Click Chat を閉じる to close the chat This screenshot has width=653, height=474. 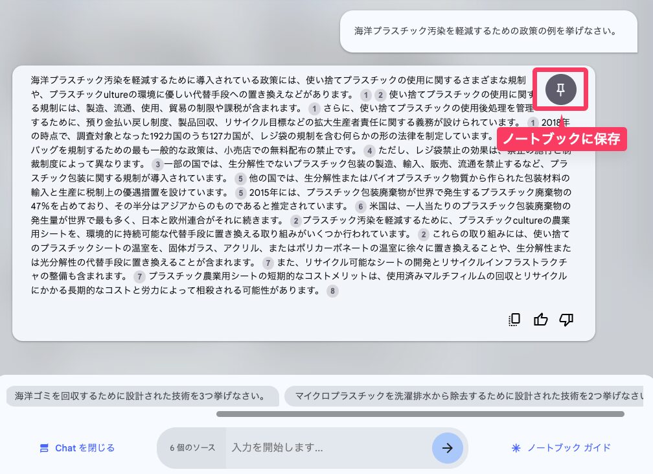click(x=77, y=447)
